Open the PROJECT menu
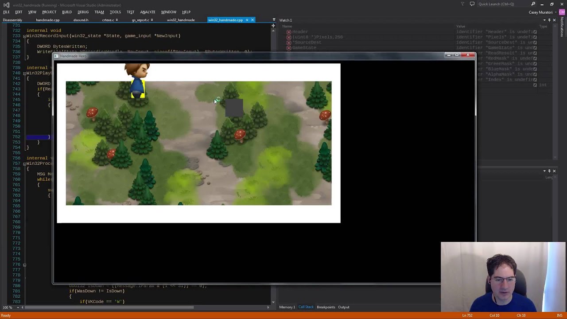 [49, 12]
